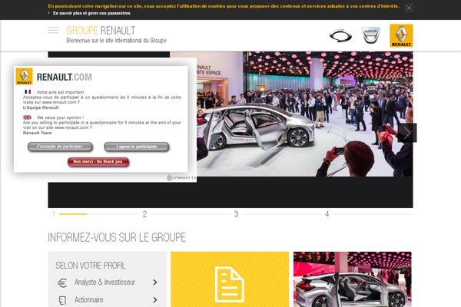
Task: Click "J'accepte de participer" button
Action: pos(60,147)
